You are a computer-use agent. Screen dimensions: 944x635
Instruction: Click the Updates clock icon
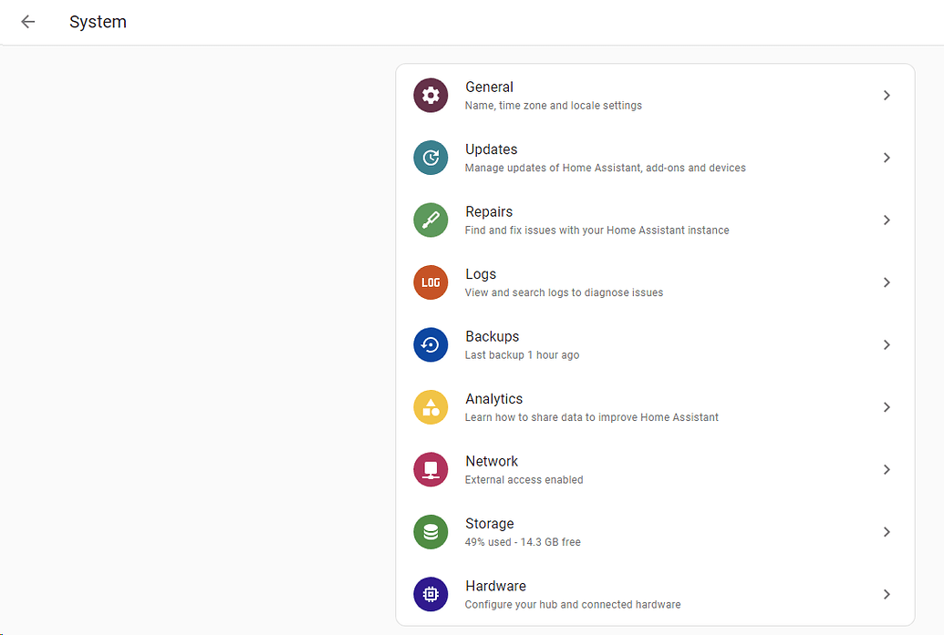pyautogui.click(x=431, y=157)
